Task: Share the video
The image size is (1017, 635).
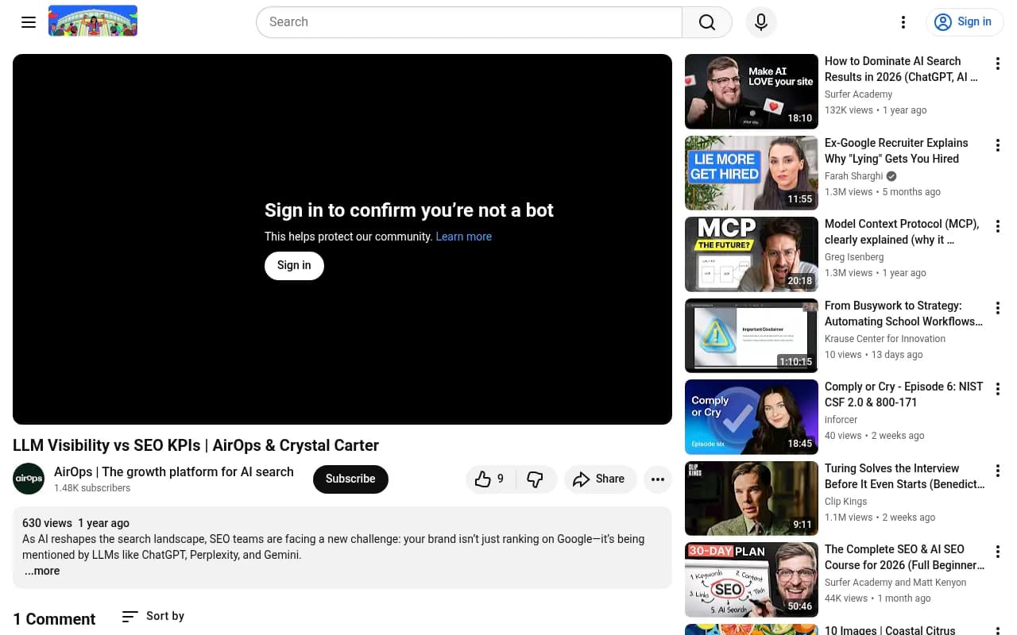Action: [600, 479]
